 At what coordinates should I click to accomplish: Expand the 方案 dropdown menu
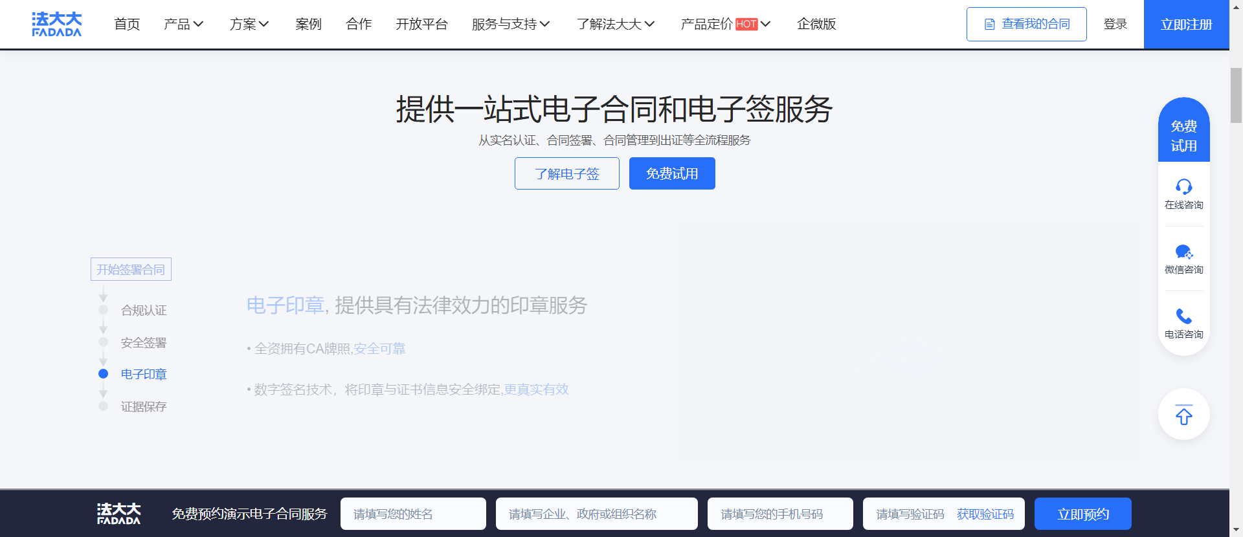tap(249, 24)
